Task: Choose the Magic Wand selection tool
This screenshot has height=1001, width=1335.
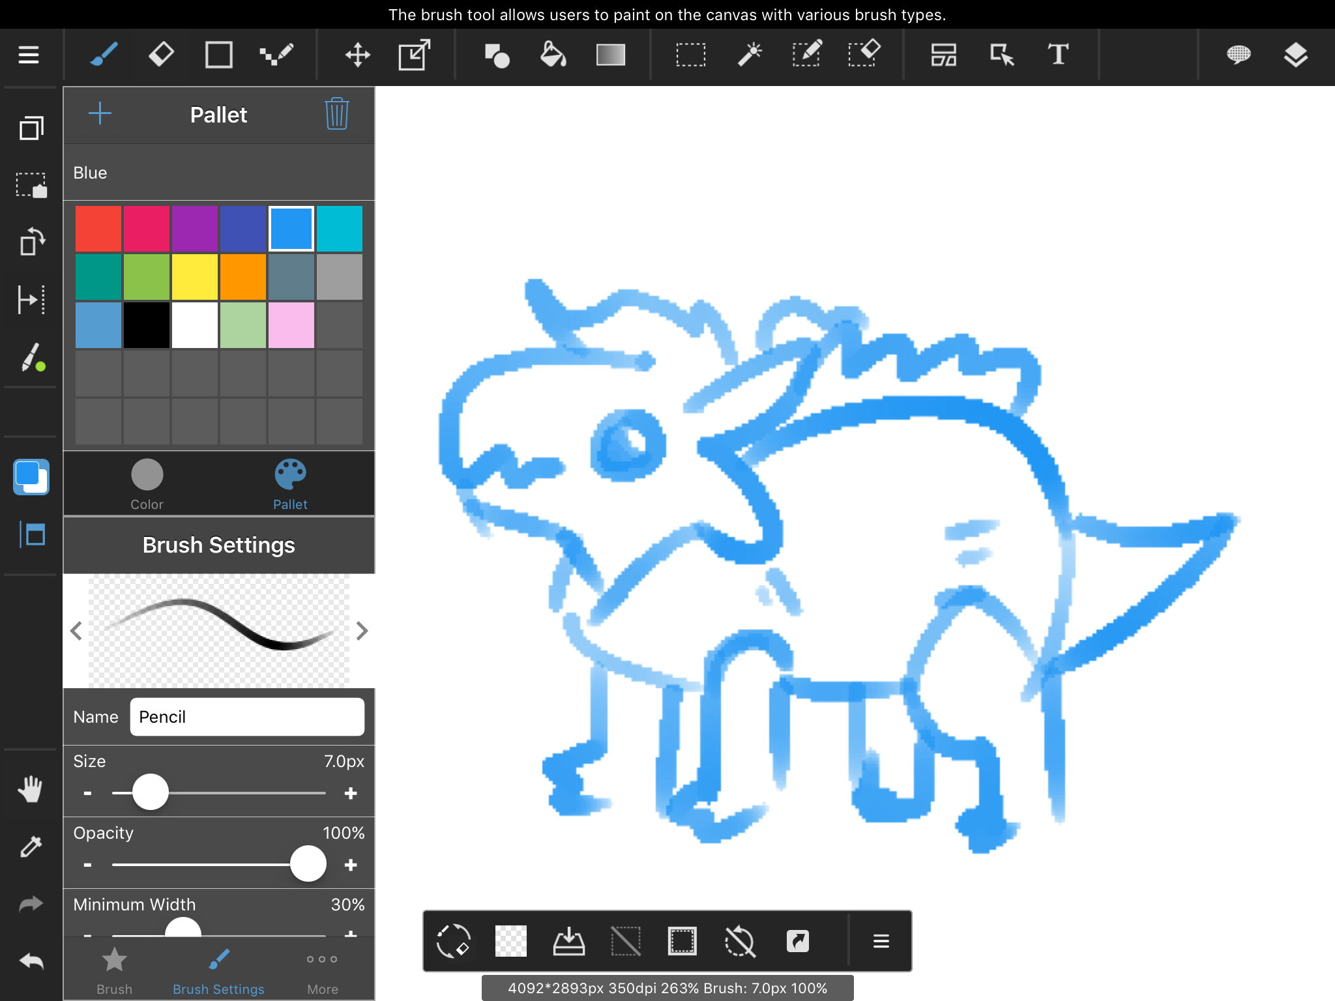Action: click(x=750, y=55)
